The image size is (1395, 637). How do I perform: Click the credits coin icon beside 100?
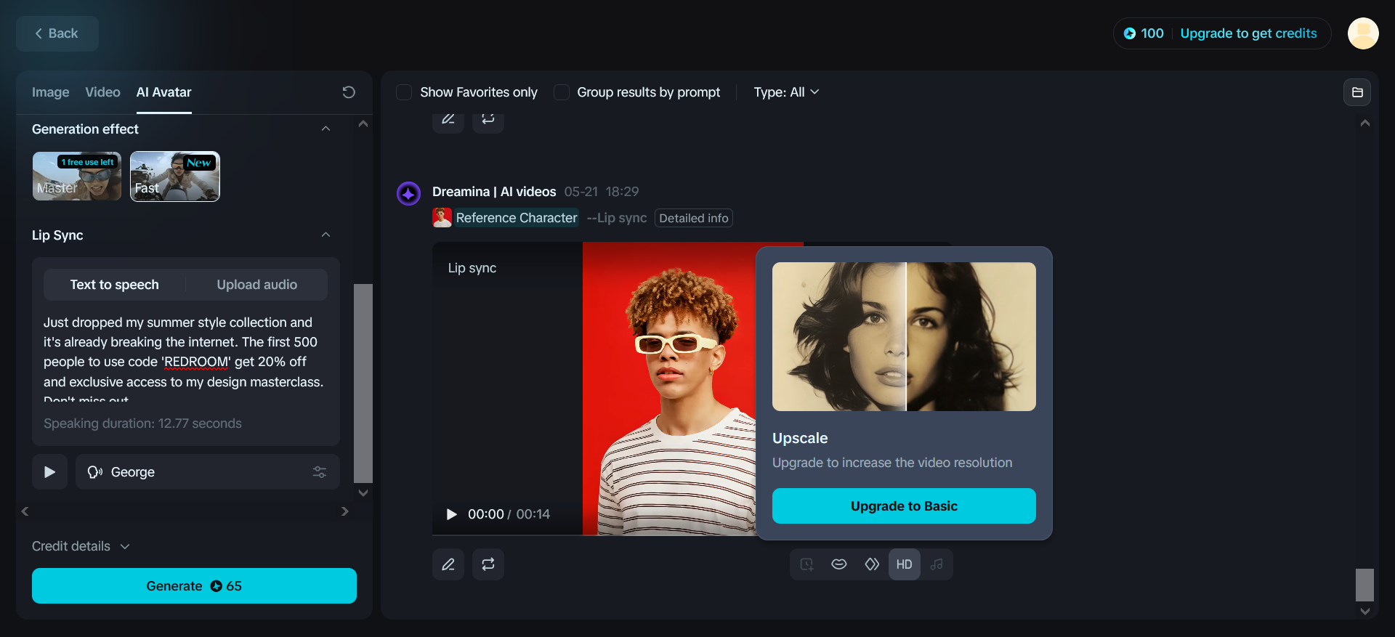[x=1130, y=33]
